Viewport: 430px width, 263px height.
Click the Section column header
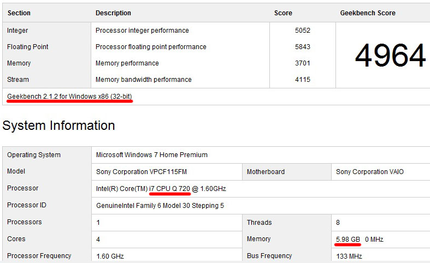(19, 13)
